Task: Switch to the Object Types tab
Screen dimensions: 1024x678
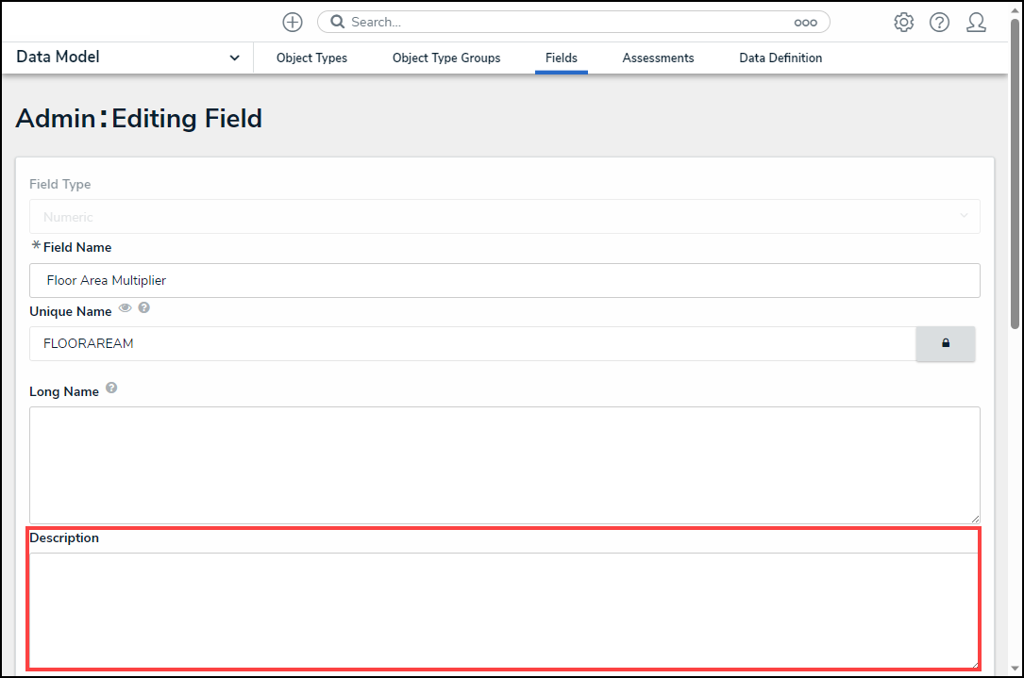Action: click(x=311, y=58)
